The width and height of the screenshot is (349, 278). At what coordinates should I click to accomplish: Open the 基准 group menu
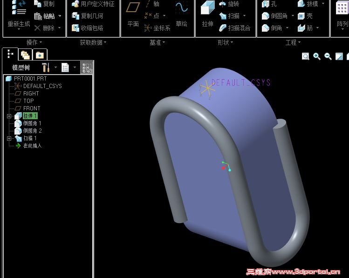(157, 42)
